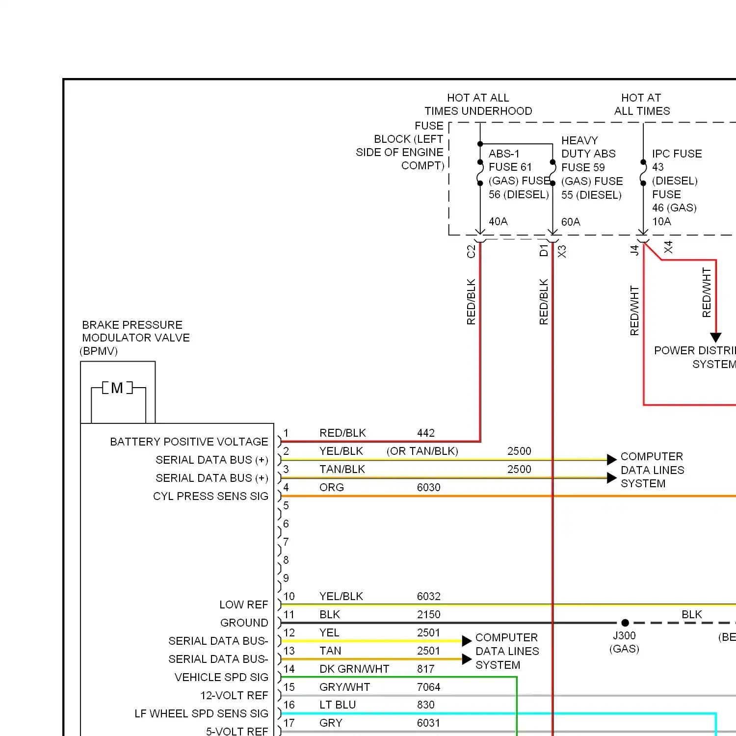This screenshot has width=736, height=736.
Task: Click the YEL label on pin 12
Action: [329, 632]
